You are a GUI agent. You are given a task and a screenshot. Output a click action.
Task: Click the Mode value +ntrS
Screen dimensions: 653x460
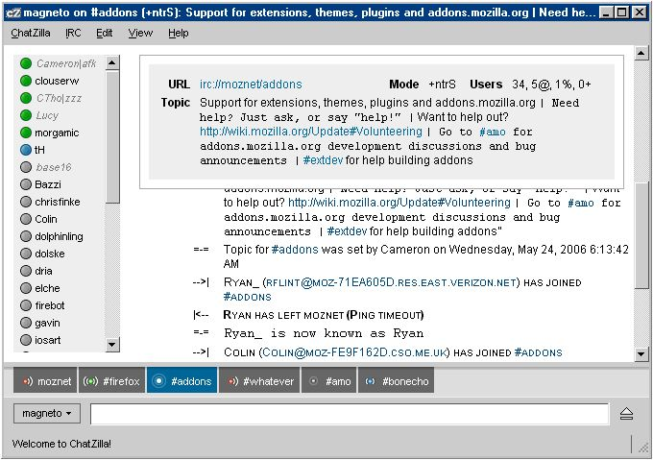(x=442, y=85)
